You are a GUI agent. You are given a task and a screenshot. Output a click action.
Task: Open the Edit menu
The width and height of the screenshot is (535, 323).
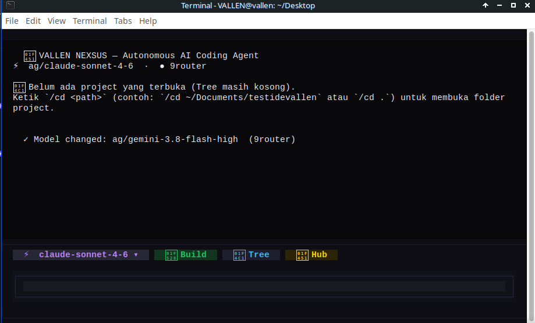[33, 21]
